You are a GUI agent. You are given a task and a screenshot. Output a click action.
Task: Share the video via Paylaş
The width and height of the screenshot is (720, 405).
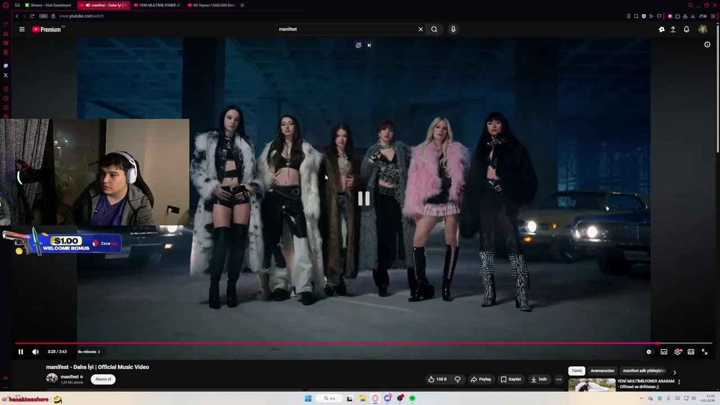pyautogui.click(x=481, y=379)
